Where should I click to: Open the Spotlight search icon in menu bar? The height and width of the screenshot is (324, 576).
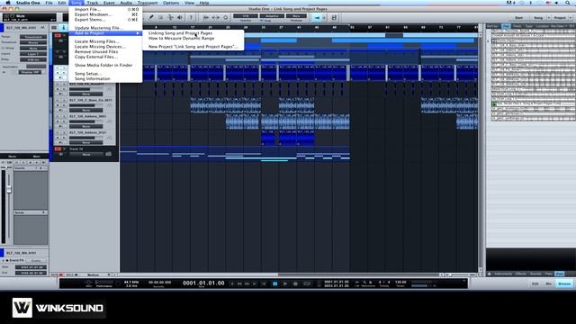(568, 3)
